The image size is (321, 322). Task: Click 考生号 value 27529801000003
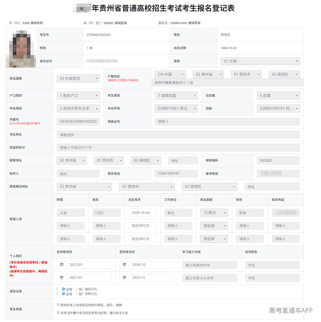click(x=99, y=35)
